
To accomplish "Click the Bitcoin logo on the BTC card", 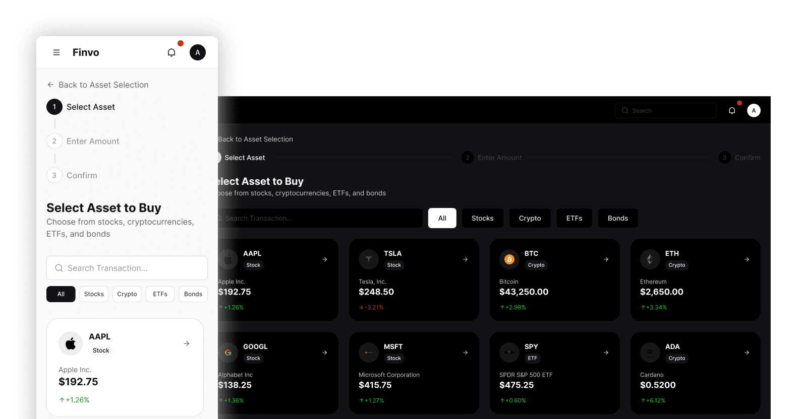I will click(x=509, y=259).
